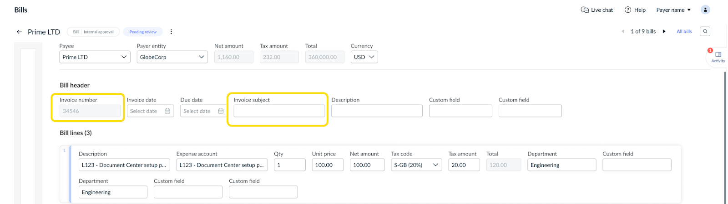Open the Tax code S-GB (20%) dropdown
Viewport: 728px width, 204px height.
point(416,165)
